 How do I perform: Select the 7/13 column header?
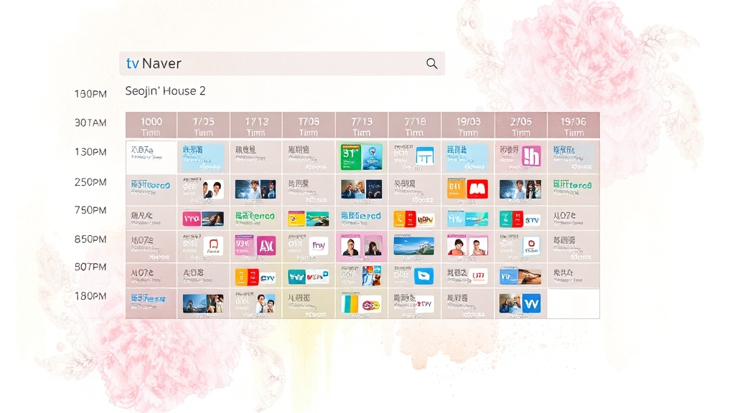pos(362,125)
